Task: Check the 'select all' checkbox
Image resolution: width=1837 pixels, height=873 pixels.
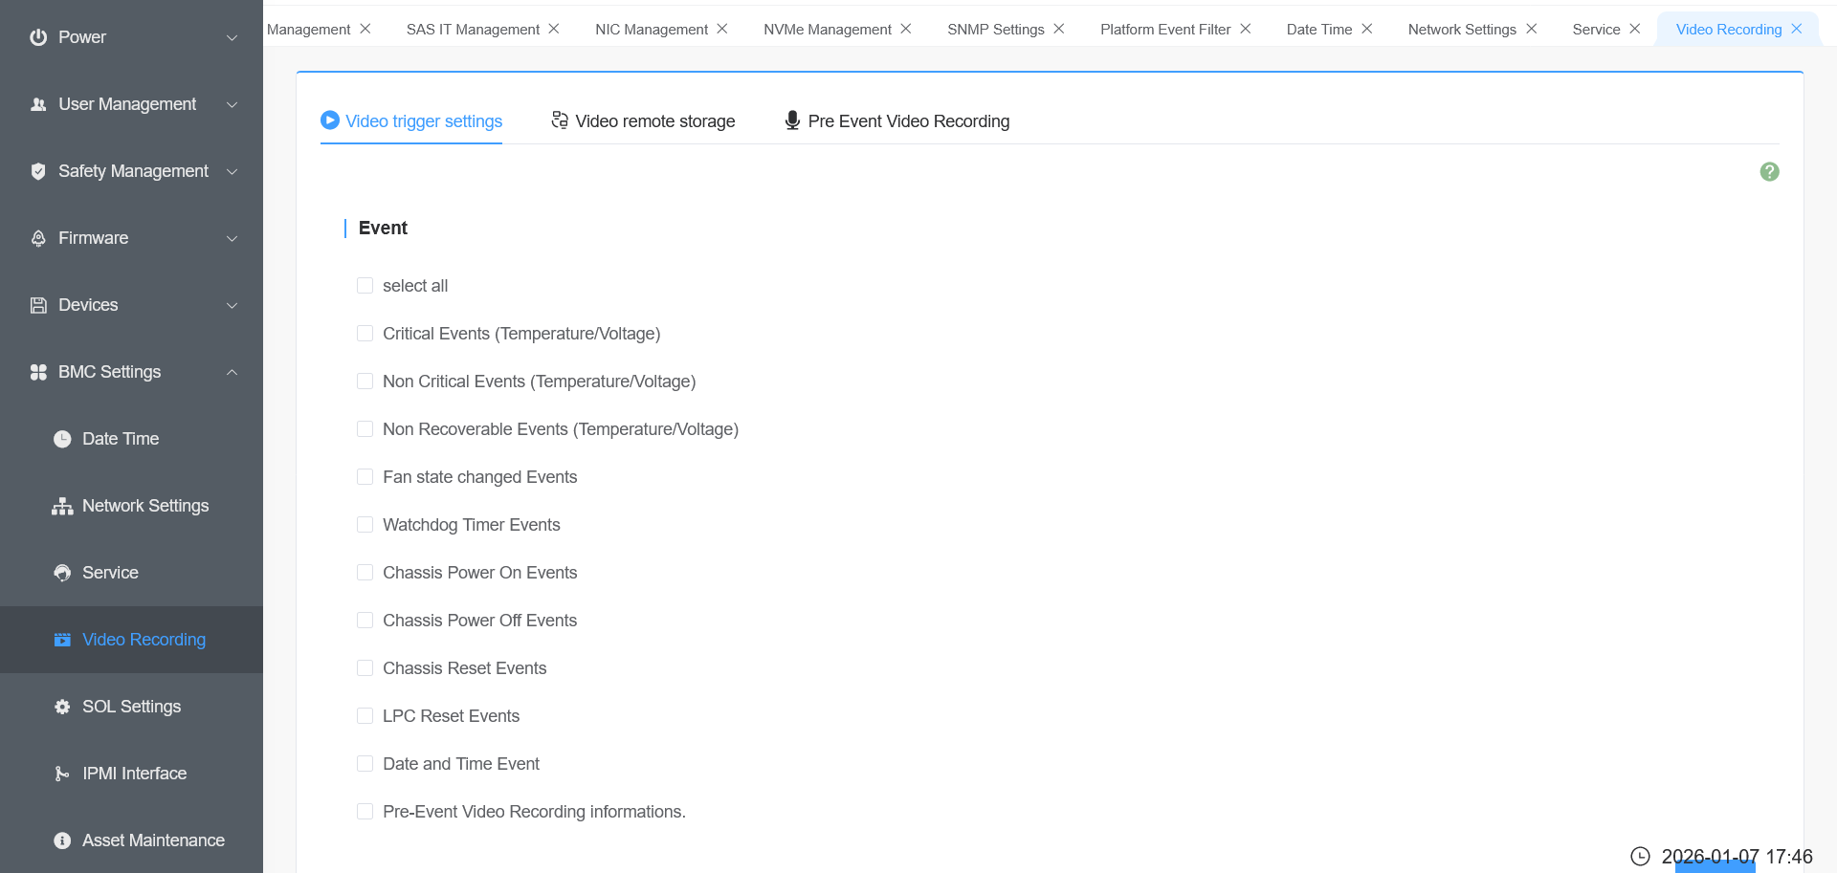Action: coord(365,286)
